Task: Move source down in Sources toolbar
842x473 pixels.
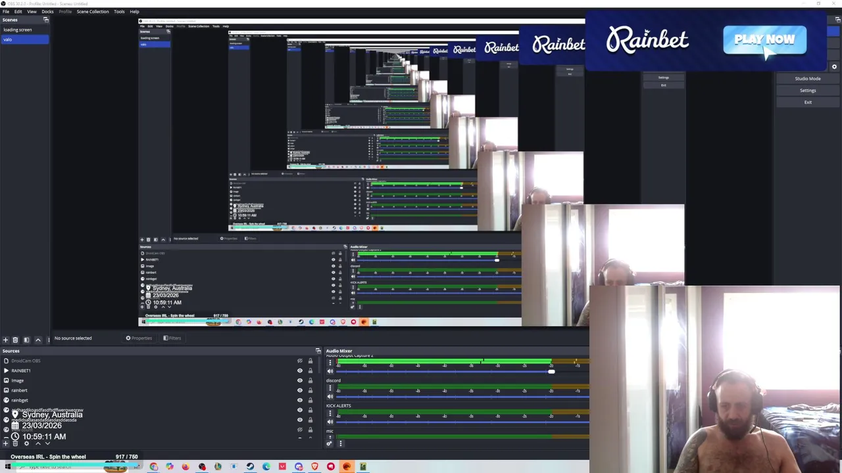Action: [47, 443]
